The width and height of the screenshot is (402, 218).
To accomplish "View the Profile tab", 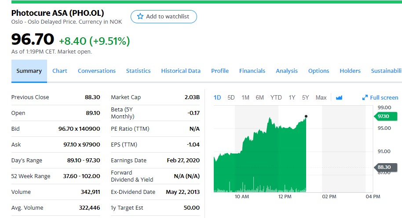I will [220, 71].
